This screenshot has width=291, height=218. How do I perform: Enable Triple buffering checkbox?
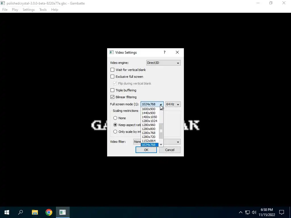[112, 90]
